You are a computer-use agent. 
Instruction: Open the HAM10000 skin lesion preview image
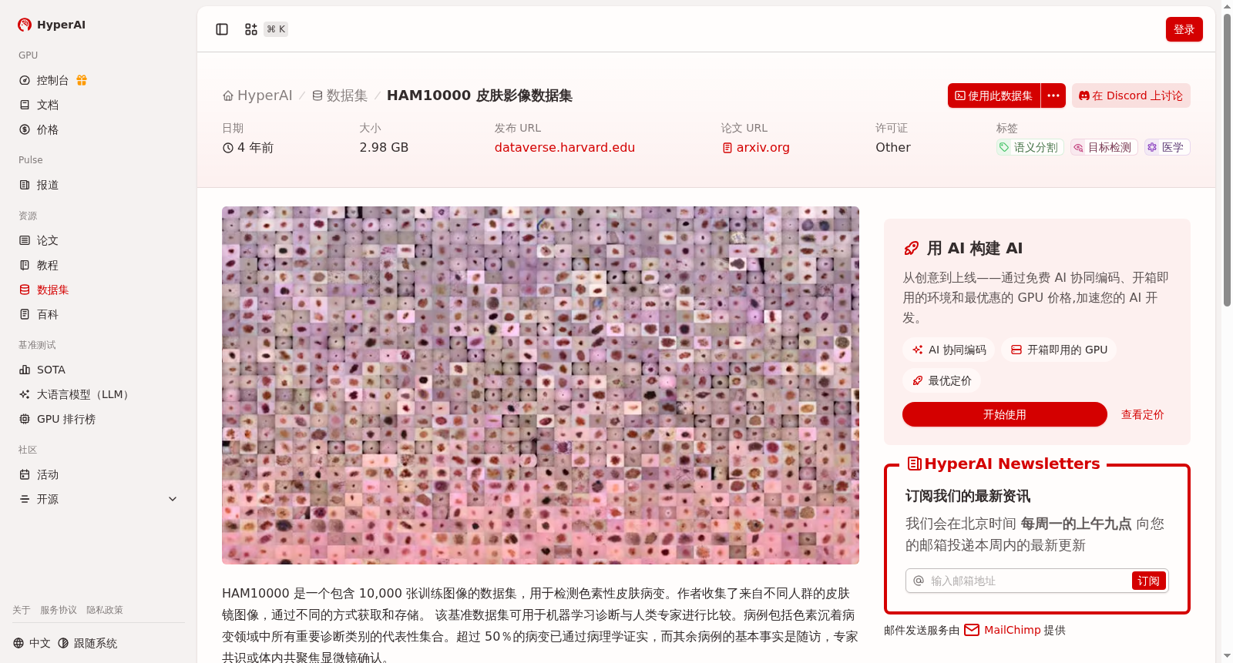[540, 385]
